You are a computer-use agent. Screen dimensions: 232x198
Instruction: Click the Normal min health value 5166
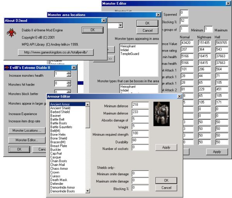tap(187, 56)
